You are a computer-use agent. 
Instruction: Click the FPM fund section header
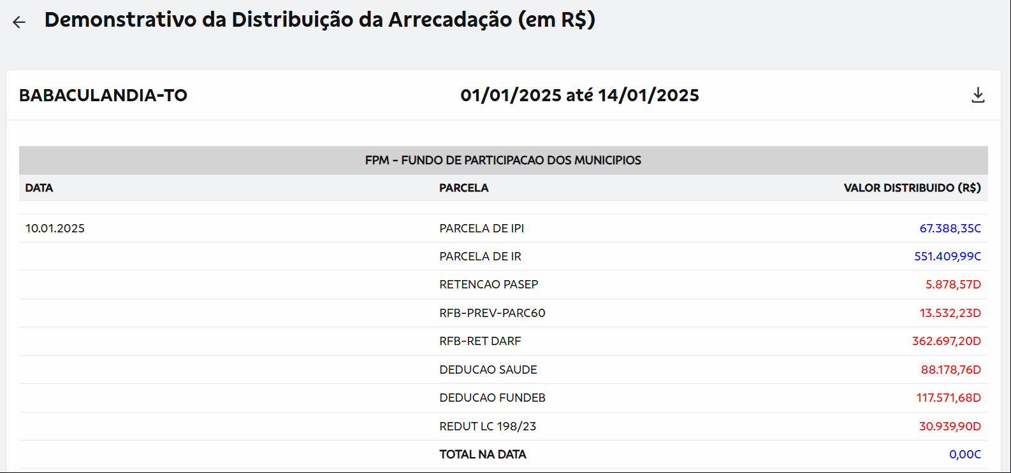[x=503, y=160]
